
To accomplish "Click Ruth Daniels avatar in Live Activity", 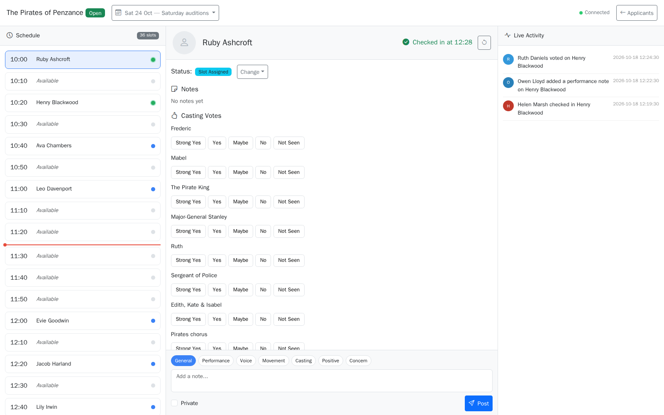I will click(x=508, y=59).
